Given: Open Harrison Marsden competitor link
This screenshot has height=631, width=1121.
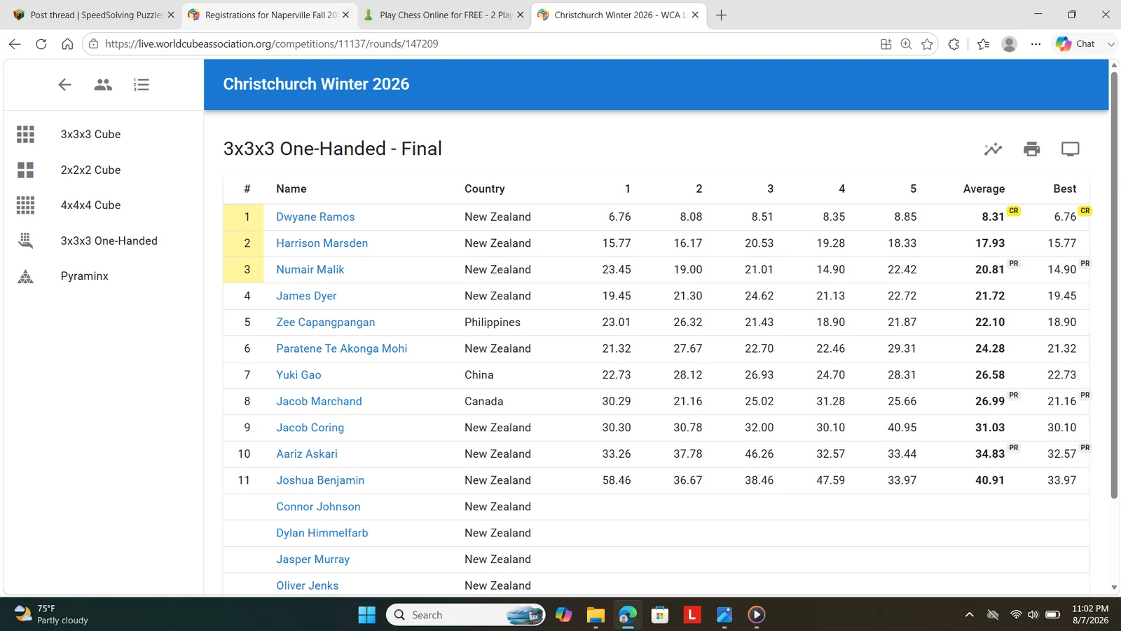Looking at the screenshot, I should pyautogui.click(x=322, y=243).
